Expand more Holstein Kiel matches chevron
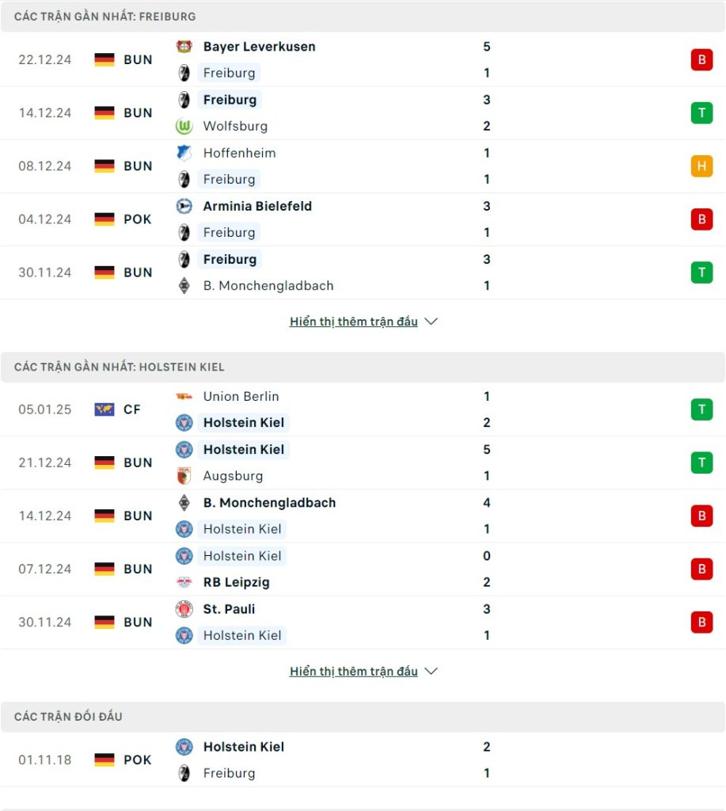The width and height of the screenshot is (726, 811). tap(431, 672)
